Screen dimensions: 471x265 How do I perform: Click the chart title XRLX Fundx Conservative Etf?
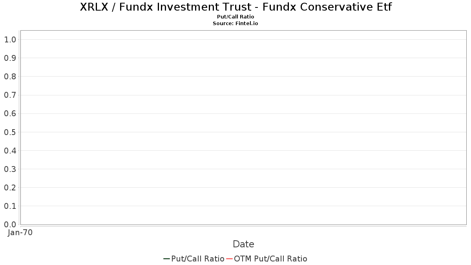[235, 7]
